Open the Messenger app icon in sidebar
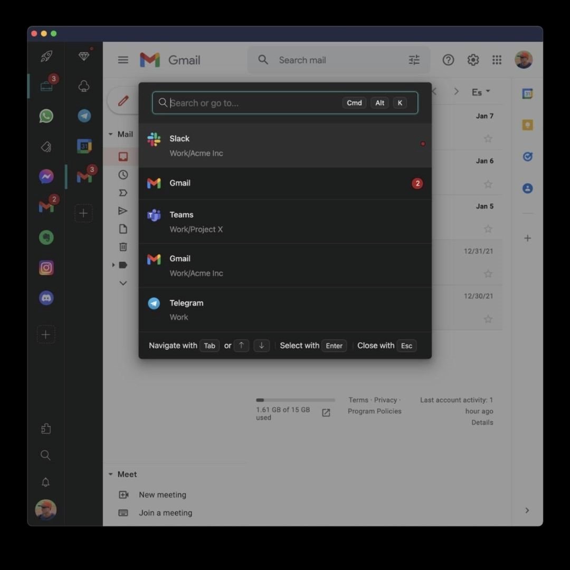Image resolution: width=570 pixels, height=570 pixels. click(x=46, y=176)
